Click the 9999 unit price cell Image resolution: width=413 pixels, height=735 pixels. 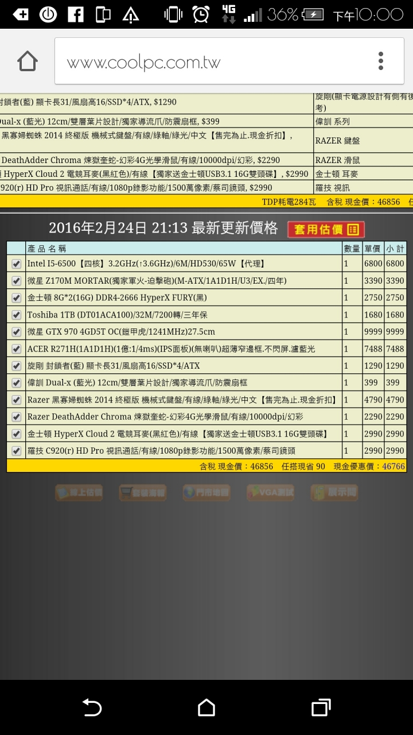(x=373, y=332)
